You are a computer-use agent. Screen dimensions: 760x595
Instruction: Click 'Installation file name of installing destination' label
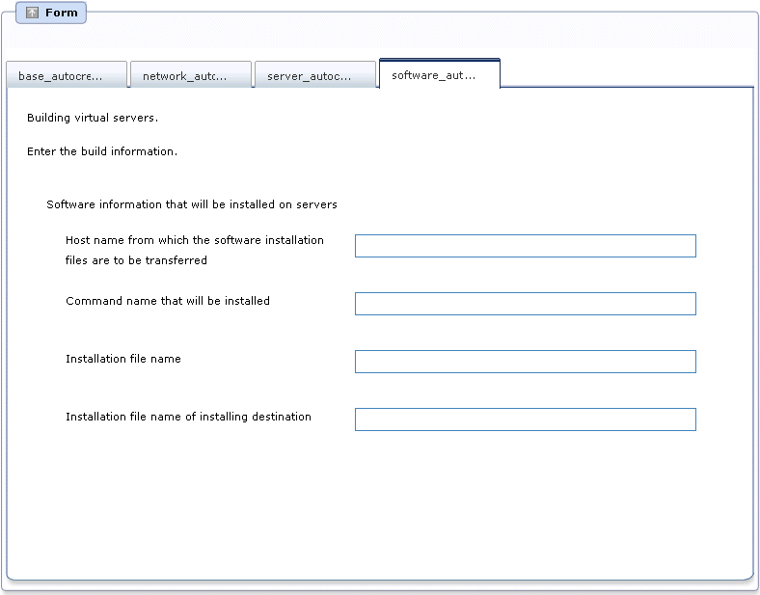tap(188, 417)
